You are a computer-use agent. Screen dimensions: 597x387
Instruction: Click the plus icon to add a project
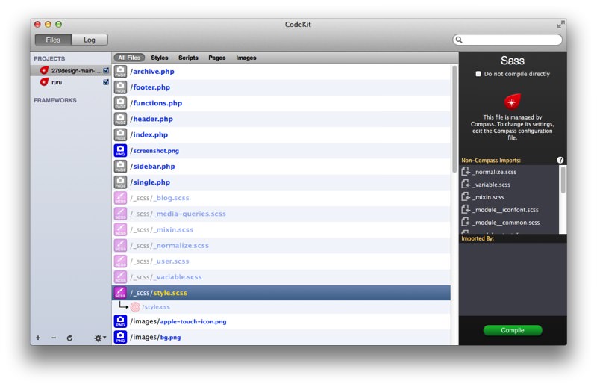pyautogui.click(x=38, y=338)
